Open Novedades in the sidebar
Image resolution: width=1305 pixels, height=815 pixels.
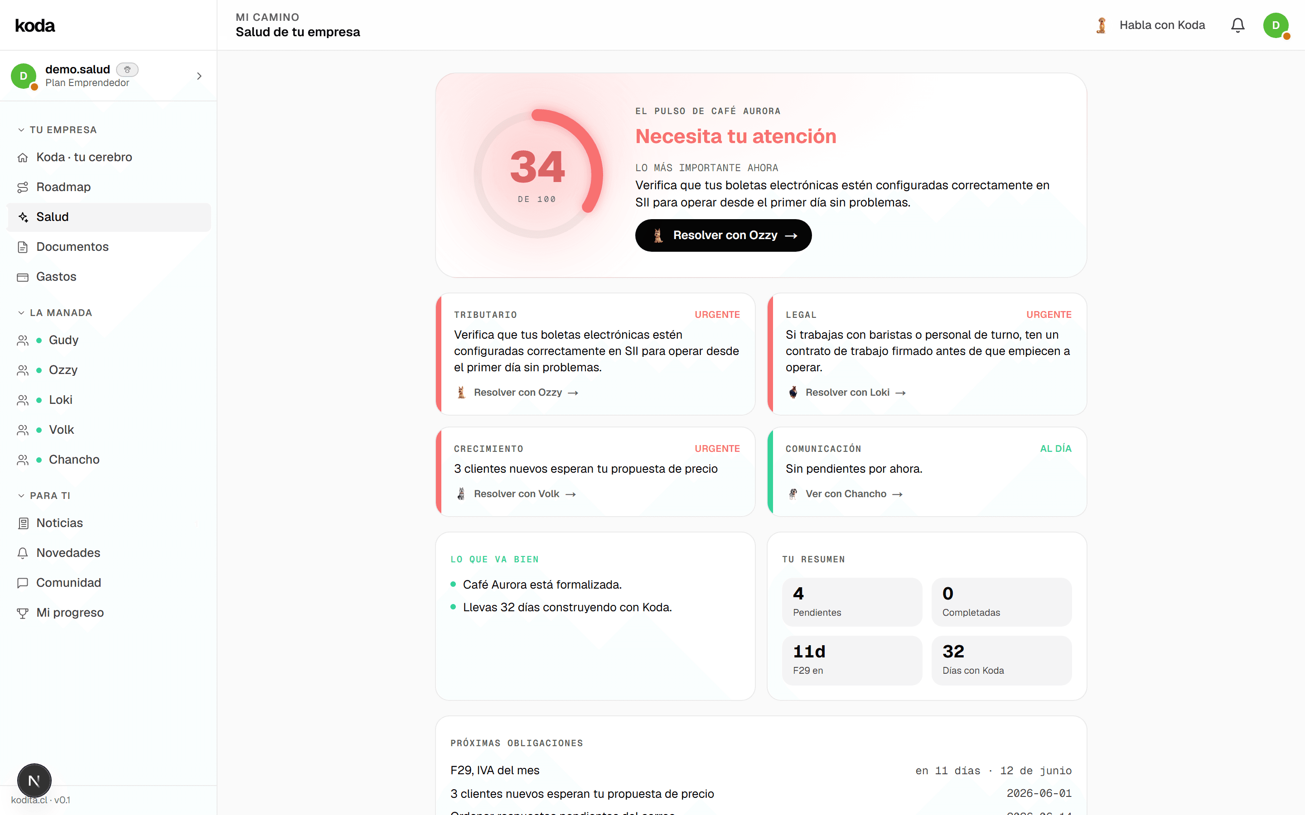pyautogui.click(x=109, y=553)
